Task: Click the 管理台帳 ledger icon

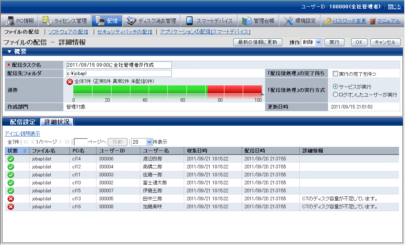Action: pyautogui.click(x=247, y=21)
